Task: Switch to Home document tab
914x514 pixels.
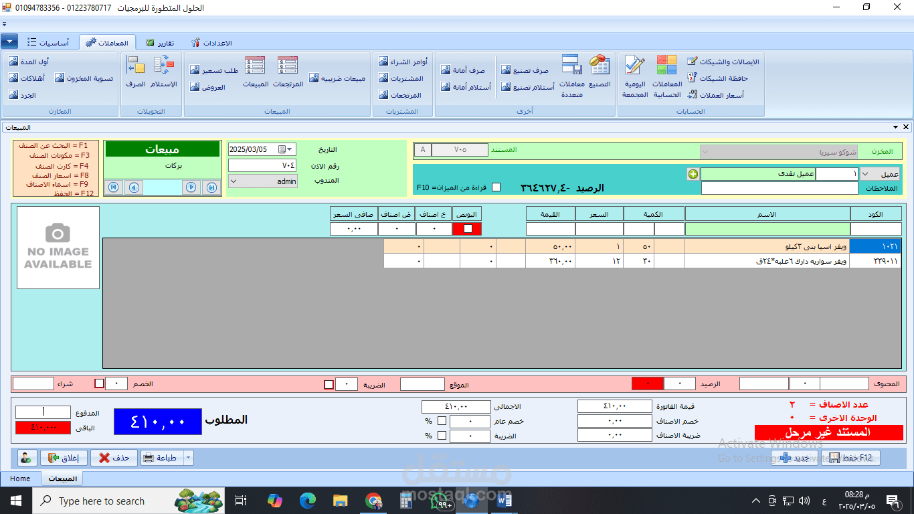Action: [x=20, y=479]
